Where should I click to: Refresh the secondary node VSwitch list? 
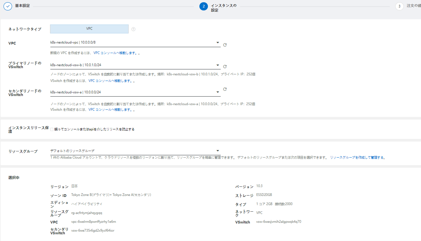point(225,89)
